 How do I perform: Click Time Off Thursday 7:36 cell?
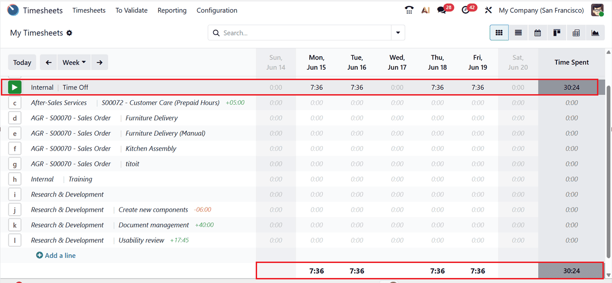point(437,87)
